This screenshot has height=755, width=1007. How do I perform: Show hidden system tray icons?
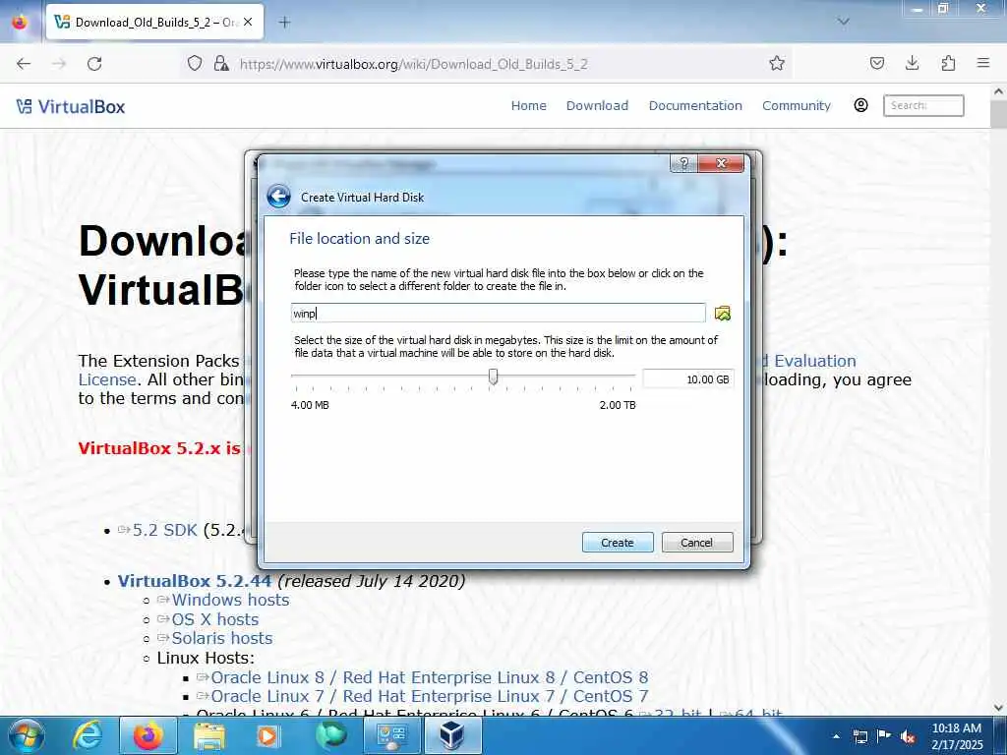click(x=836, y=736)
